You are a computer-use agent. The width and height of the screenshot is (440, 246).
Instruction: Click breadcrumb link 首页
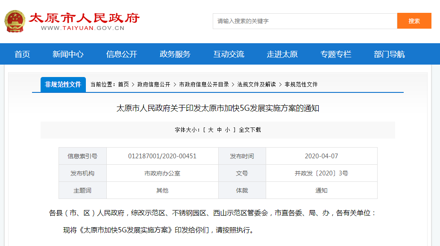point(123,84)
